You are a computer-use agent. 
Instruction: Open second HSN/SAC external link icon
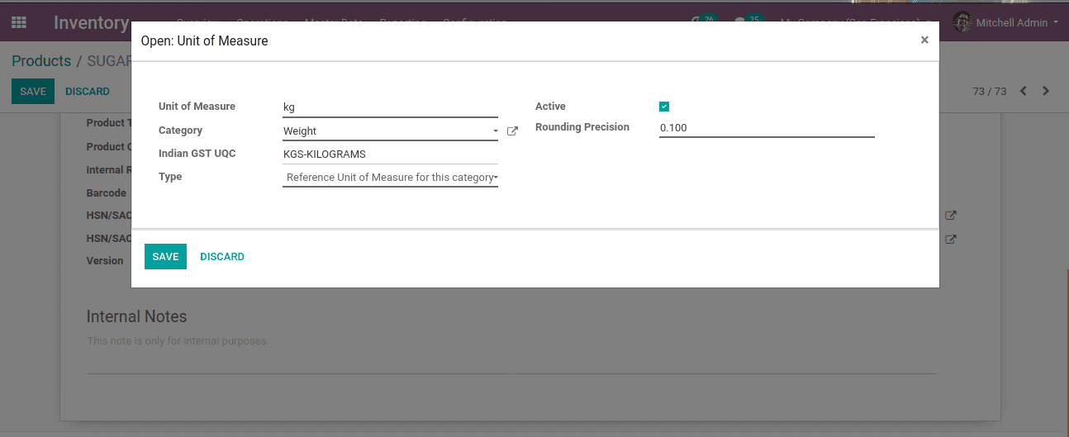pyautogui.click(x=951, y=240)
